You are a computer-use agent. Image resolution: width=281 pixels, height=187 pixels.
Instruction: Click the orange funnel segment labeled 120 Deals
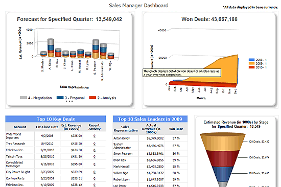tap(223, 142)
